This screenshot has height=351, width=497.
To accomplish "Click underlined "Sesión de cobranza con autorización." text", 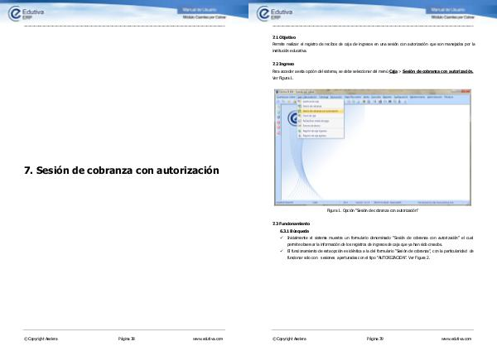I will tap(437, 71).
